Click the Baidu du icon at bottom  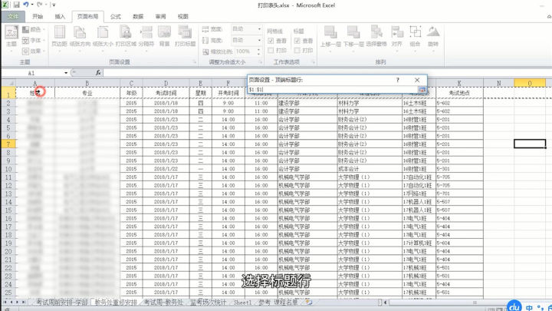point(514,306)
